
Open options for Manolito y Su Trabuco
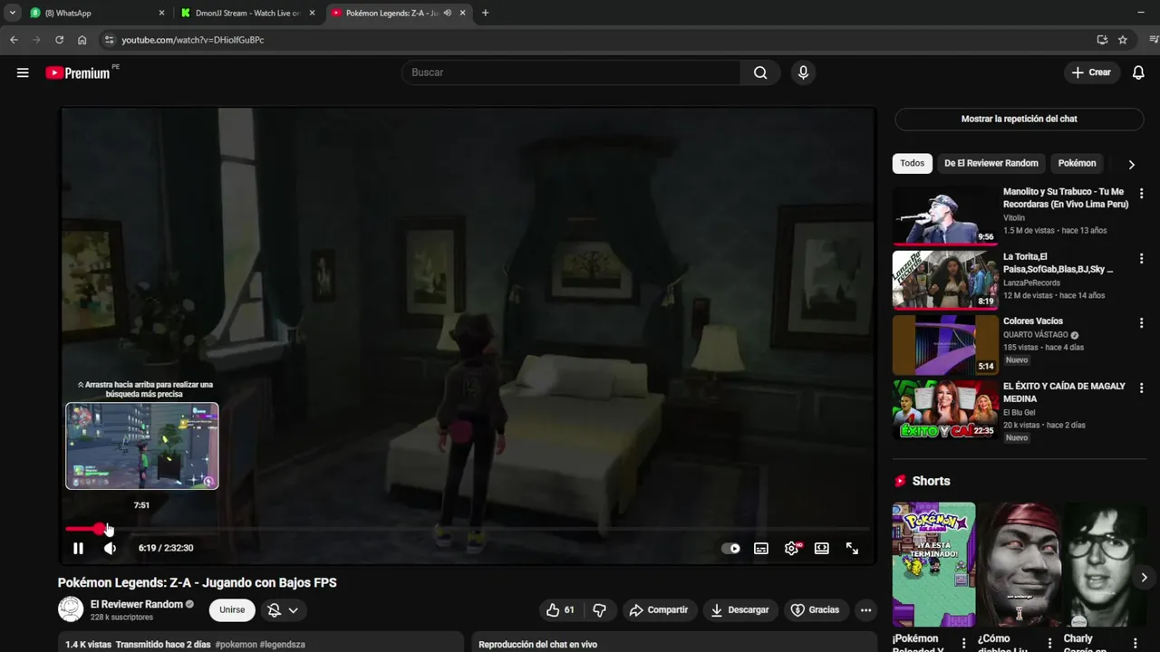click(x=1141, y=194)
